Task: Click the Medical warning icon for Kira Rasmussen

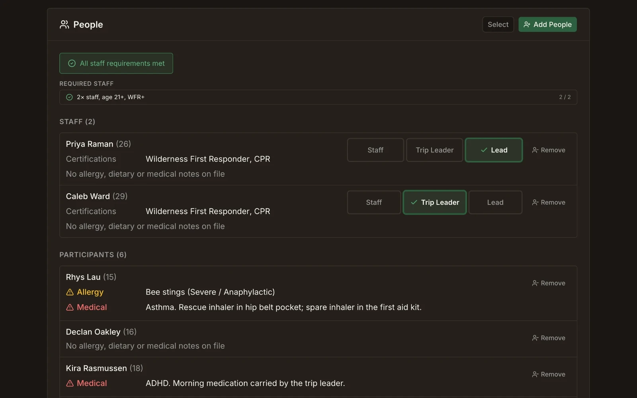Action: 70,383
